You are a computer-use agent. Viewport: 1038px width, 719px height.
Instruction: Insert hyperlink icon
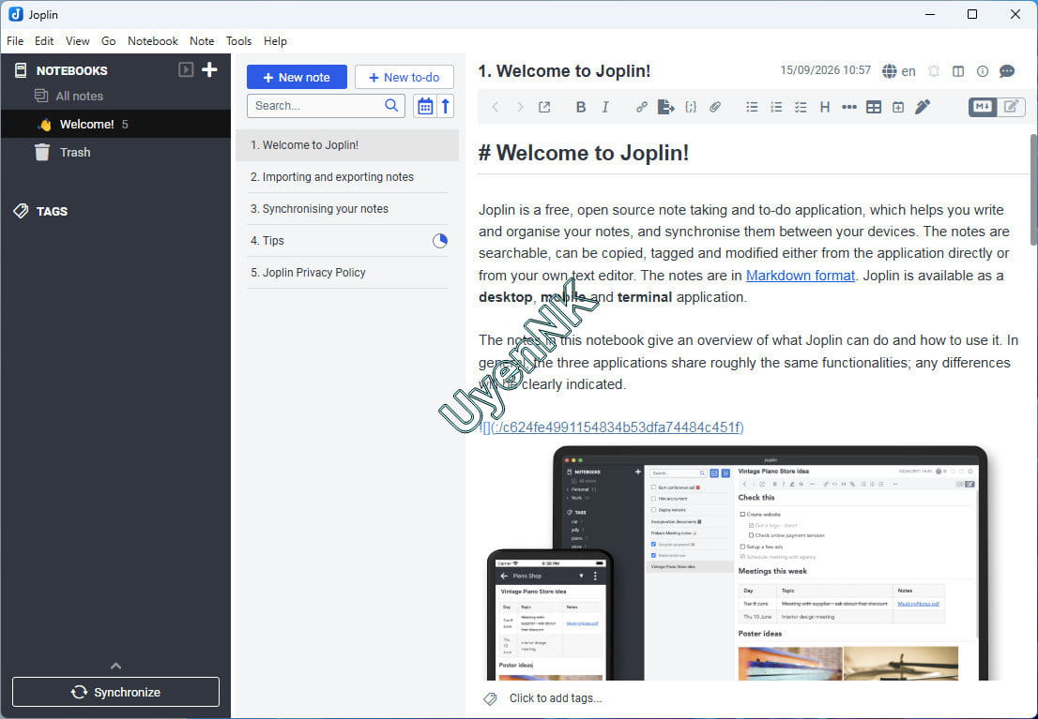pos(641,107)
